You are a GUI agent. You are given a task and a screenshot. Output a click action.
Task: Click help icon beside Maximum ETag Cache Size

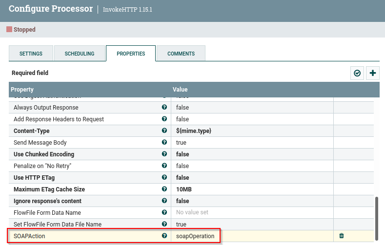(164, 189)
